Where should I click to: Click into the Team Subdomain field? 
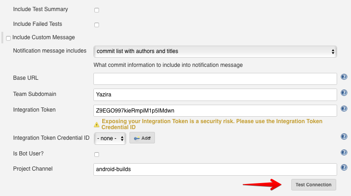pyautogui.click(x=215, y=95)
